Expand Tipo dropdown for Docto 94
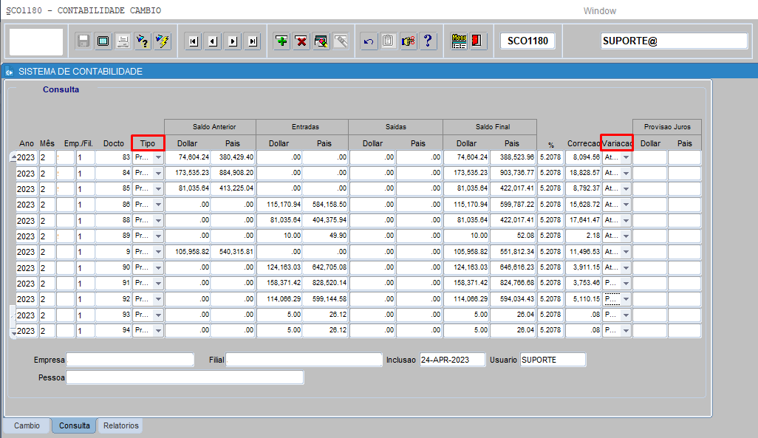Viewport: 758px width, 438px height. pos(158,331)
